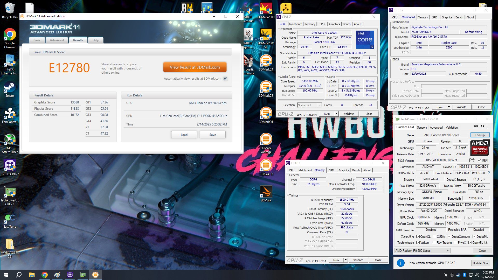Click the Graphics Score value 13588
This screenshot has height=280, width=498.
(75, 102)
